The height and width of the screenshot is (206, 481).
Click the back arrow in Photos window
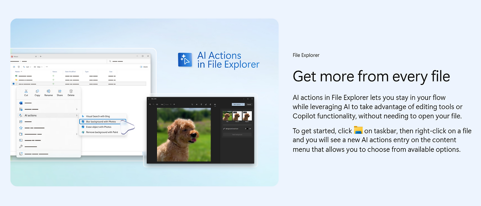[x=148, y=99]
